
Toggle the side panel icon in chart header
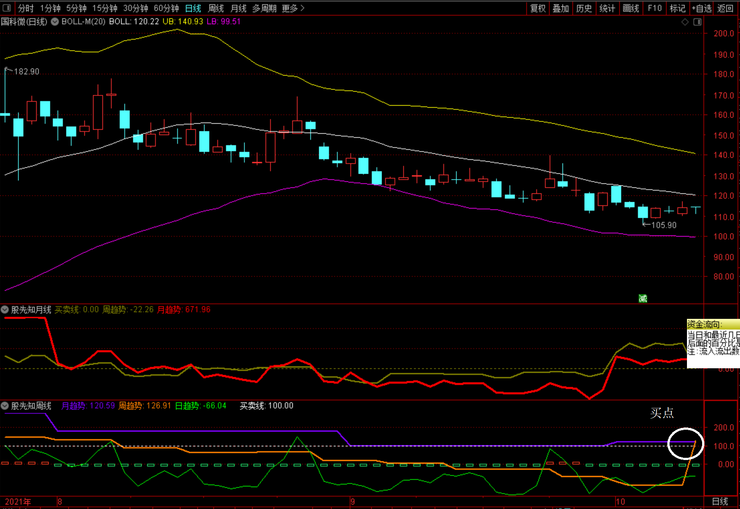point(698,22)
